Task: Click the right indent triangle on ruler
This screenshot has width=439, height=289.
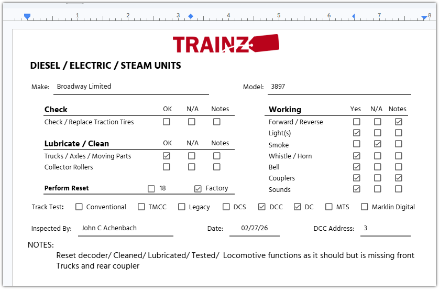Action: pos(424,18)
